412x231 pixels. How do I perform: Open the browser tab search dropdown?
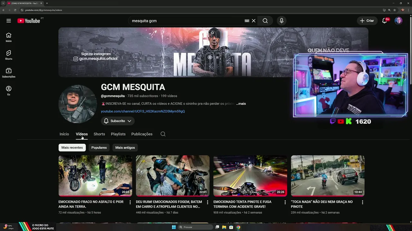tap(3, 3)
